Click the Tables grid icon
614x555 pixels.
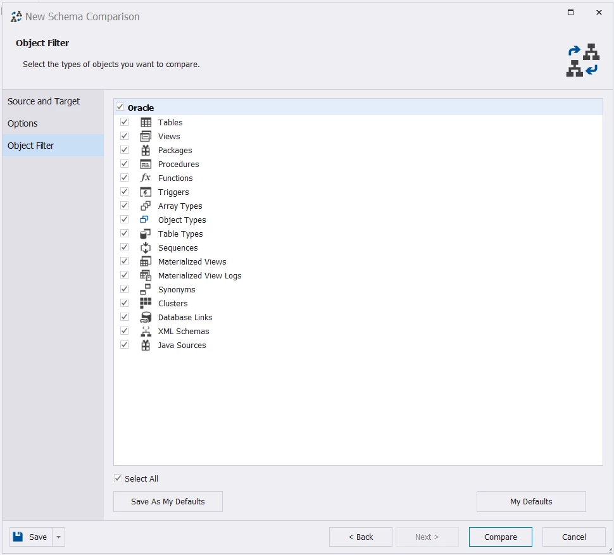(x=146, y=123)
